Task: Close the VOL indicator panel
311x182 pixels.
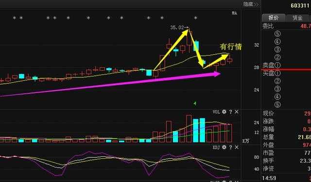Action: pos(237,112)
